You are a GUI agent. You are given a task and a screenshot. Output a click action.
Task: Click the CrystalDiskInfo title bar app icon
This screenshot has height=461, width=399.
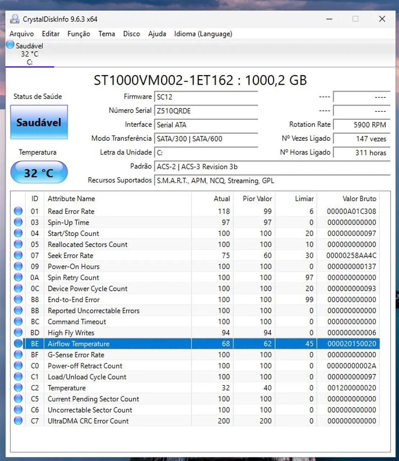click(x=14, y=19)
